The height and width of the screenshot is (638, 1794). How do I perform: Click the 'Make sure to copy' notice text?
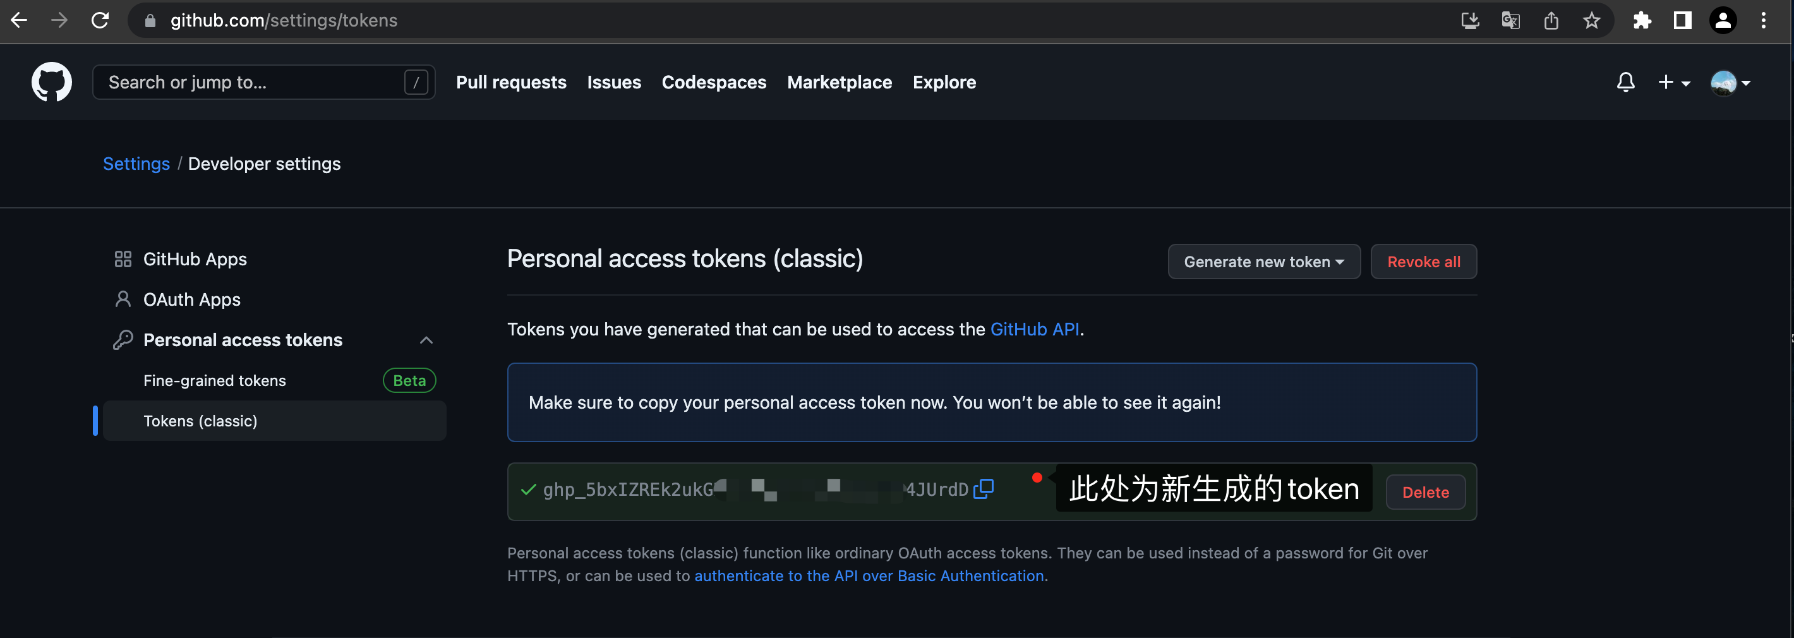(x=874, y=402)
